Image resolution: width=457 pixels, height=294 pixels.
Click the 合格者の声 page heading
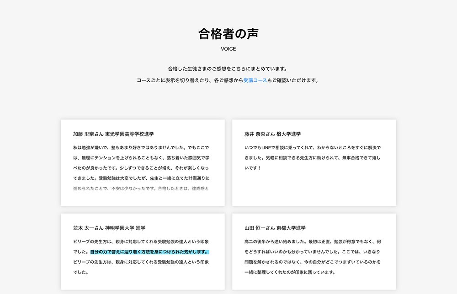[228, 33]
